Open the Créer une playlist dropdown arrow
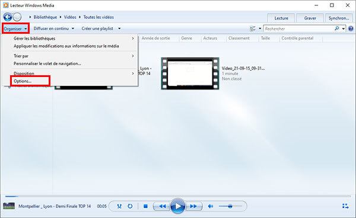Image resolution: width=356 pixels, height=218 pixels. pos(119,29)
